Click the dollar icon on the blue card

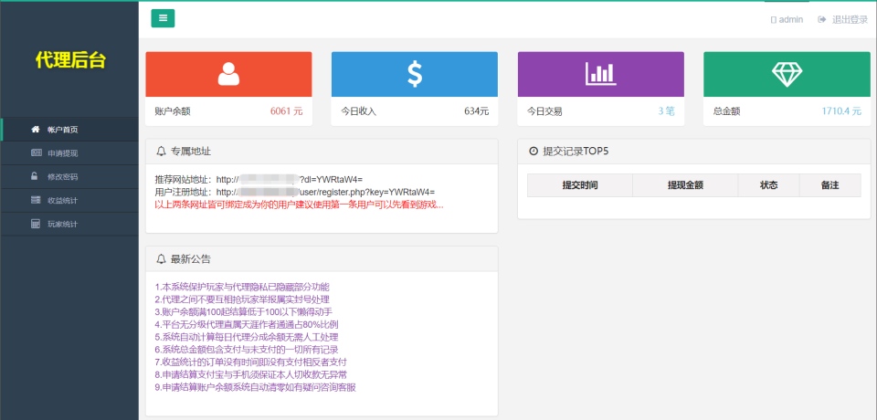pos(415,74)
